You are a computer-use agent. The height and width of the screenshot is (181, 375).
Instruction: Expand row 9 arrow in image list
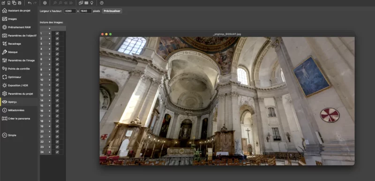tap(50, 75)
